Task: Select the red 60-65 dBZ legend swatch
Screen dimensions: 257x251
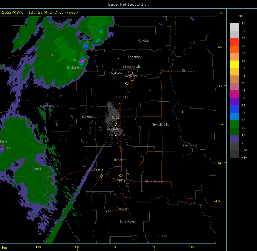Action: [x=234, y=42]
